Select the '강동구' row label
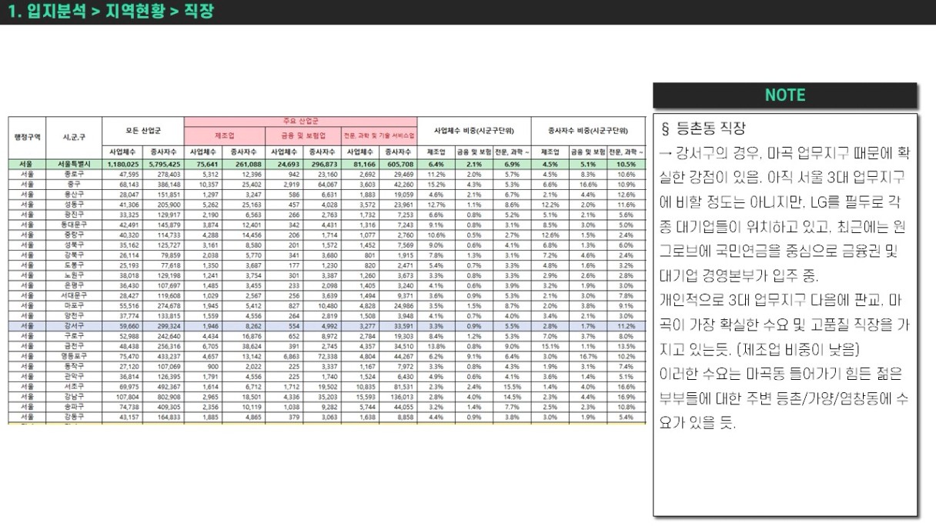936x526 pixels. point(75,415)
